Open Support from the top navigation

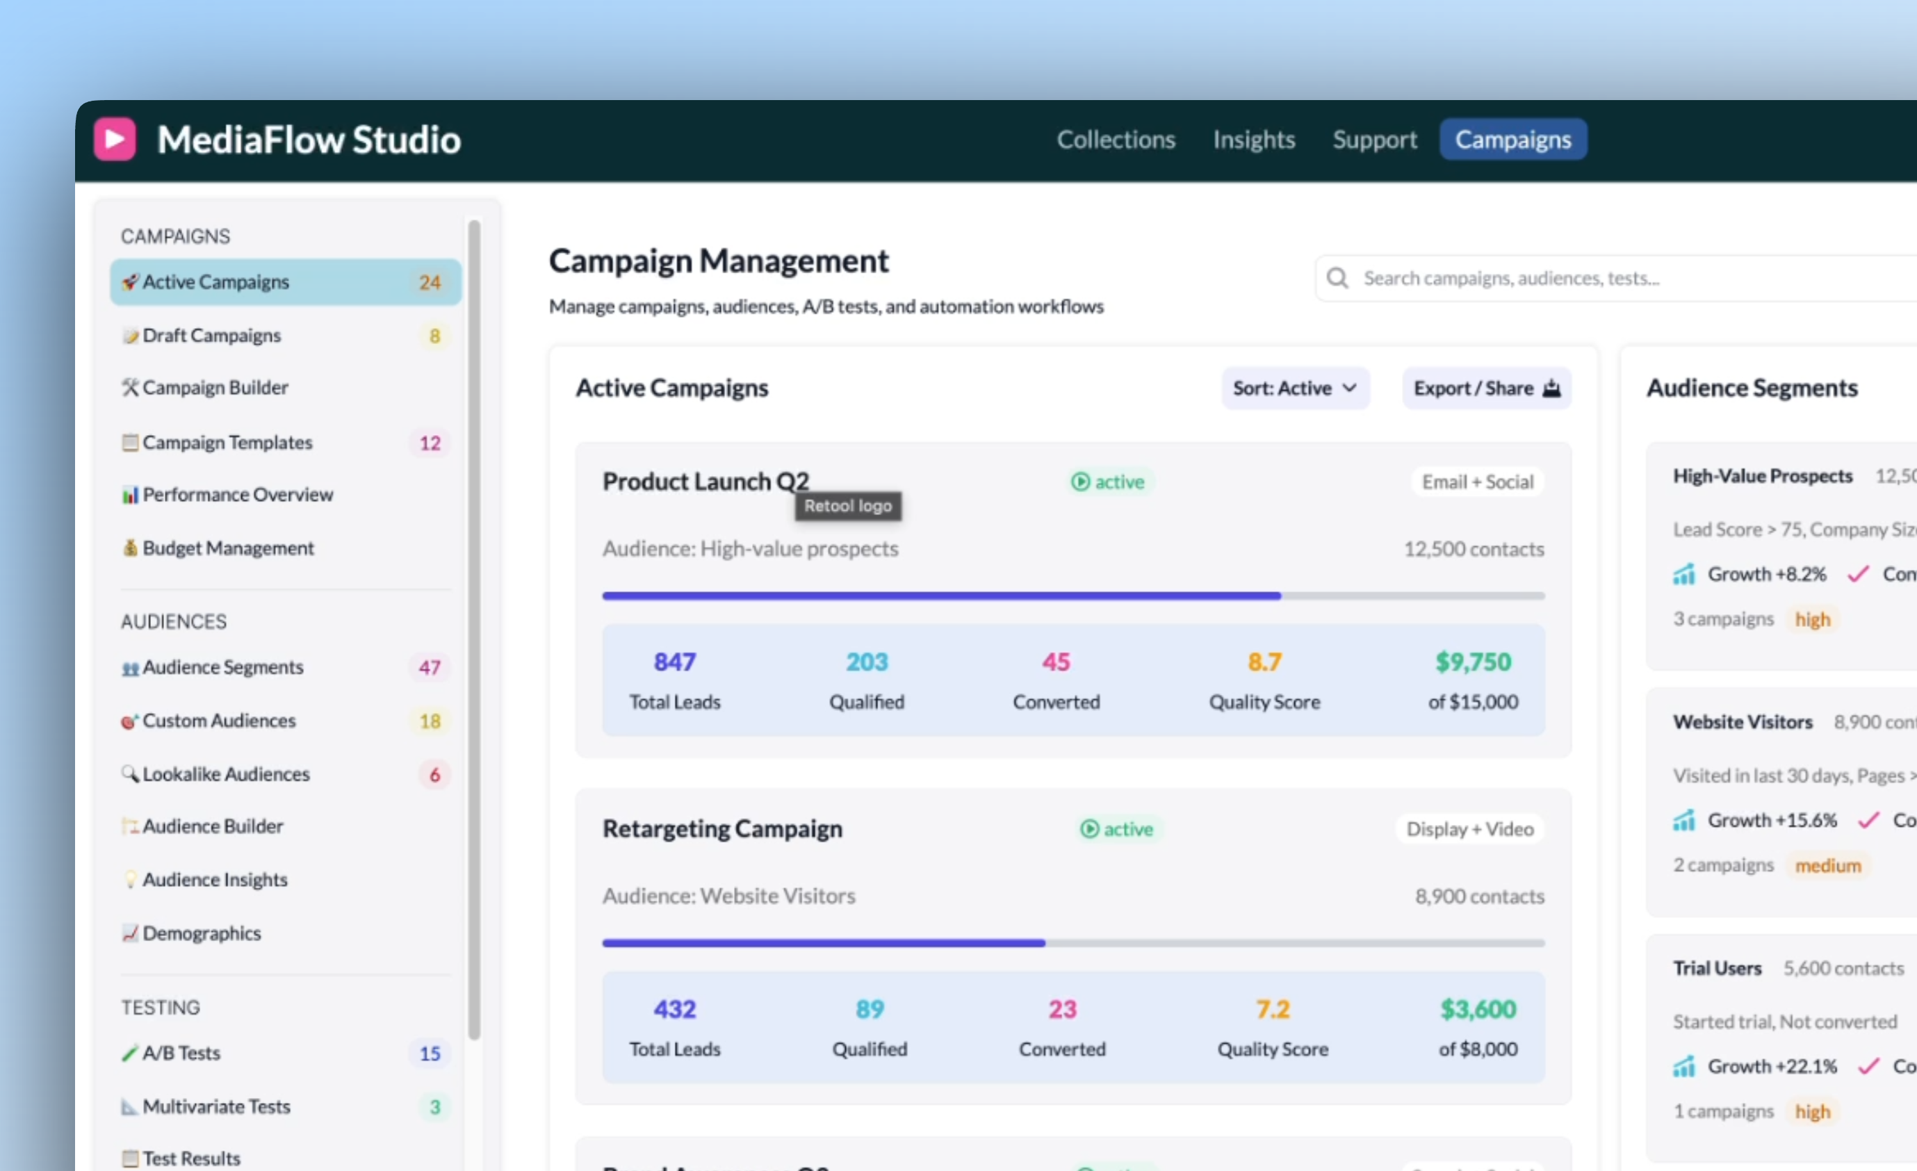point(1374,140)
